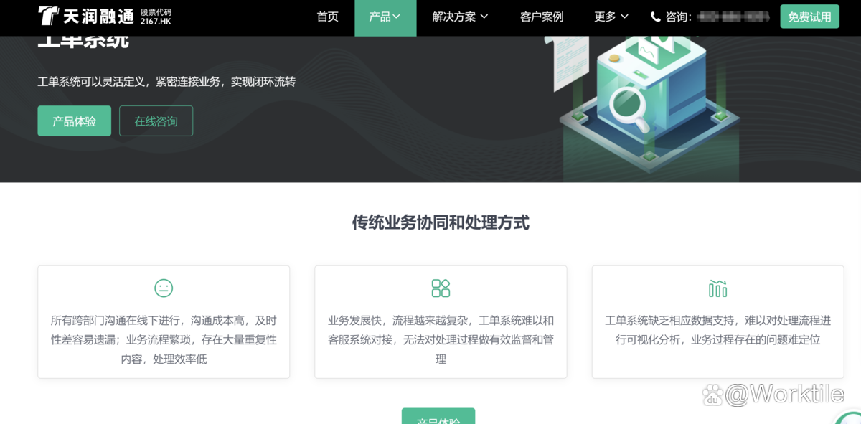The image size is (861, 424).
Task: Click the phone icon beside 咨询
Action: (x=655, y=17)
